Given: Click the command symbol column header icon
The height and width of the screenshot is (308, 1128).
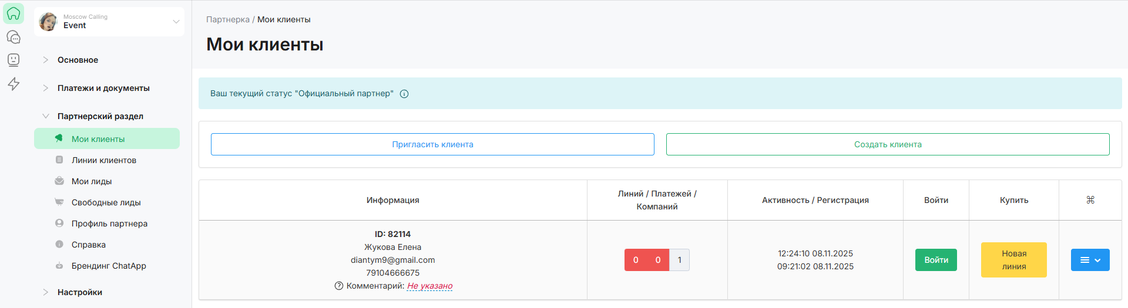Looking at the screenshot, I should click(x=1090, y=200).
